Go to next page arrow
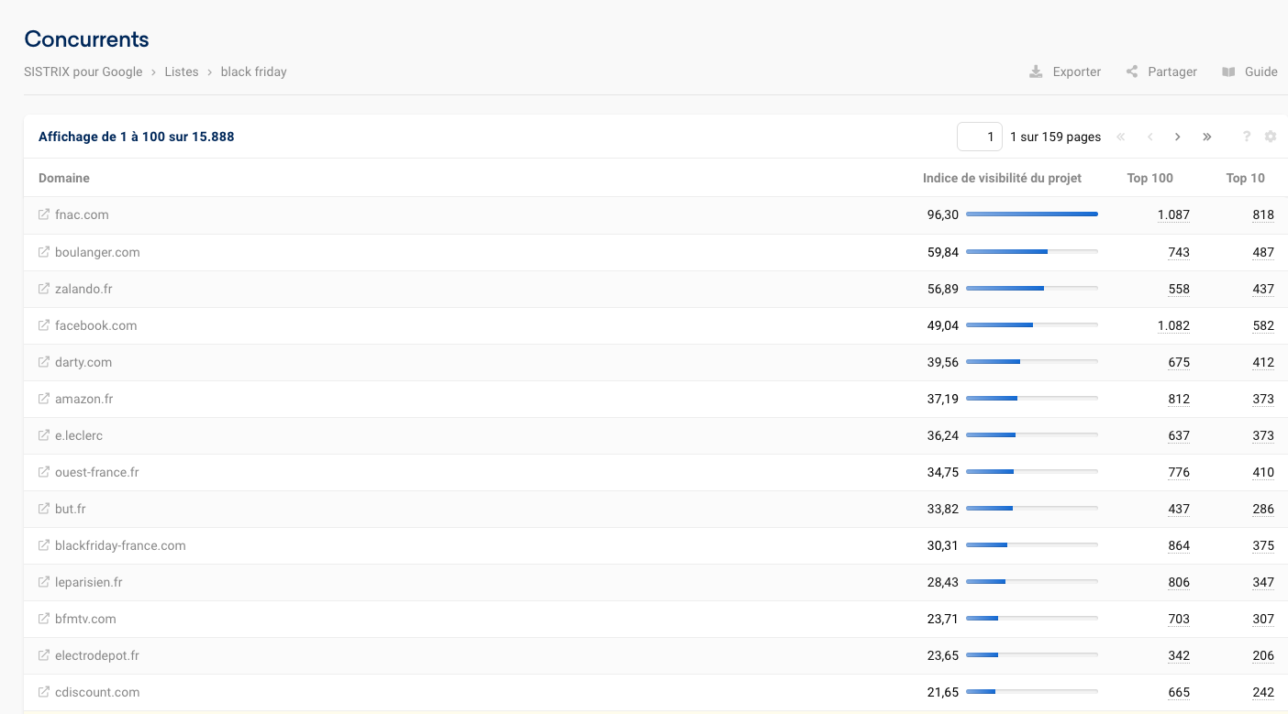The height and width of the screenshot is (714, 1288). [1178, 137]
